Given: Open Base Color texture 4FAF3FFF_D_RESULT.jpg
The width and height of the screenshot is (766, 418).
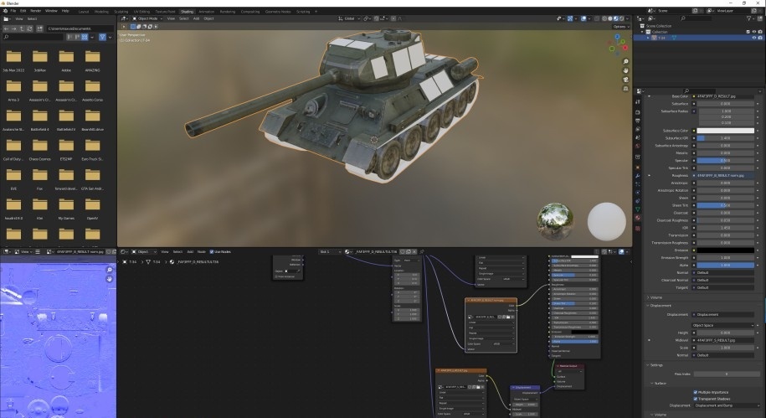Looking at the screenshot, I should click(x=725, y=96).
